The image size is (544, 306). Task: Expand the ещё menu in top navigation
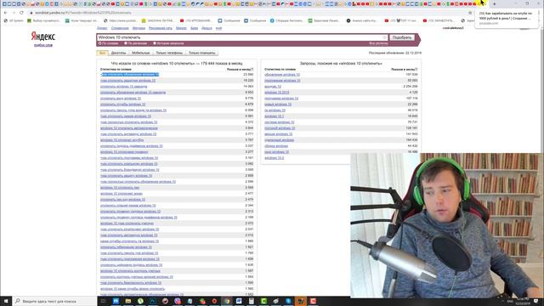click(x=219, y=28)
